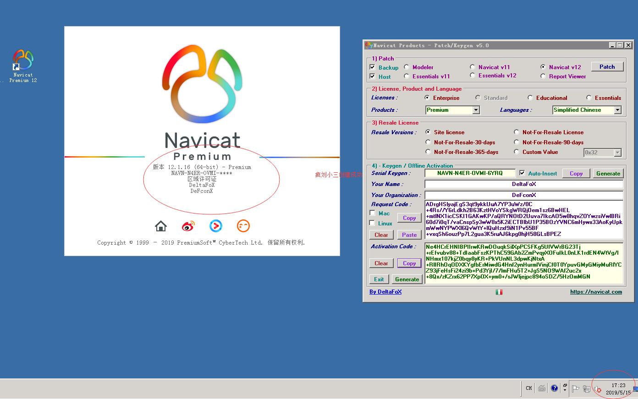638x399 pixels.
Task: Open the Navicat Premium 12 desktop shortcut
Action: point(23,66)
